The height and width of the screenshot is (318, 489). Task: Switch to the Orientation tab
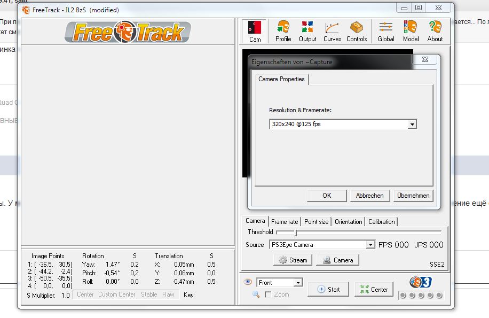[349, 222]
